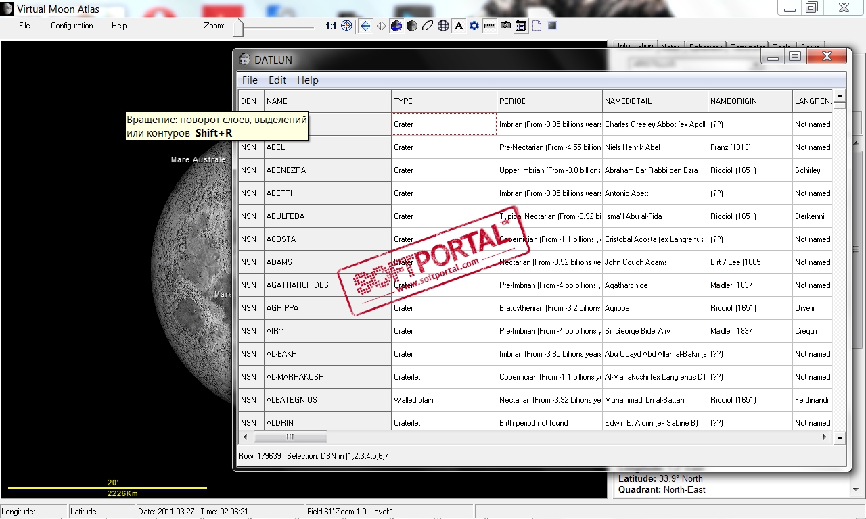Open the File menu in DATLUN window
Image resolution: width=866 pixels, height=519 pixels.
(x=250, y=80)
